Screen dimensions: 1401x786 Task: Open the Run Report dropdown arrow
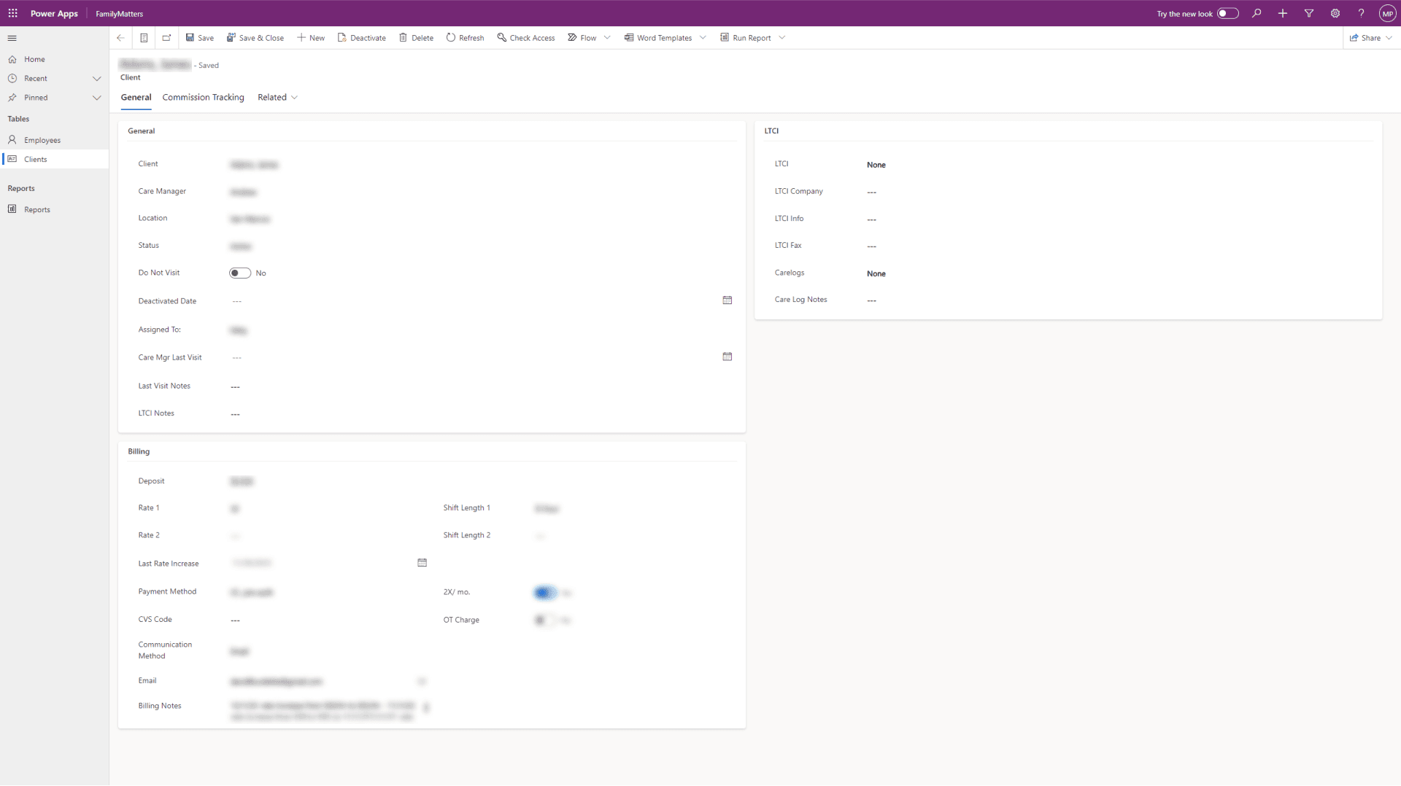click(782, 37)
